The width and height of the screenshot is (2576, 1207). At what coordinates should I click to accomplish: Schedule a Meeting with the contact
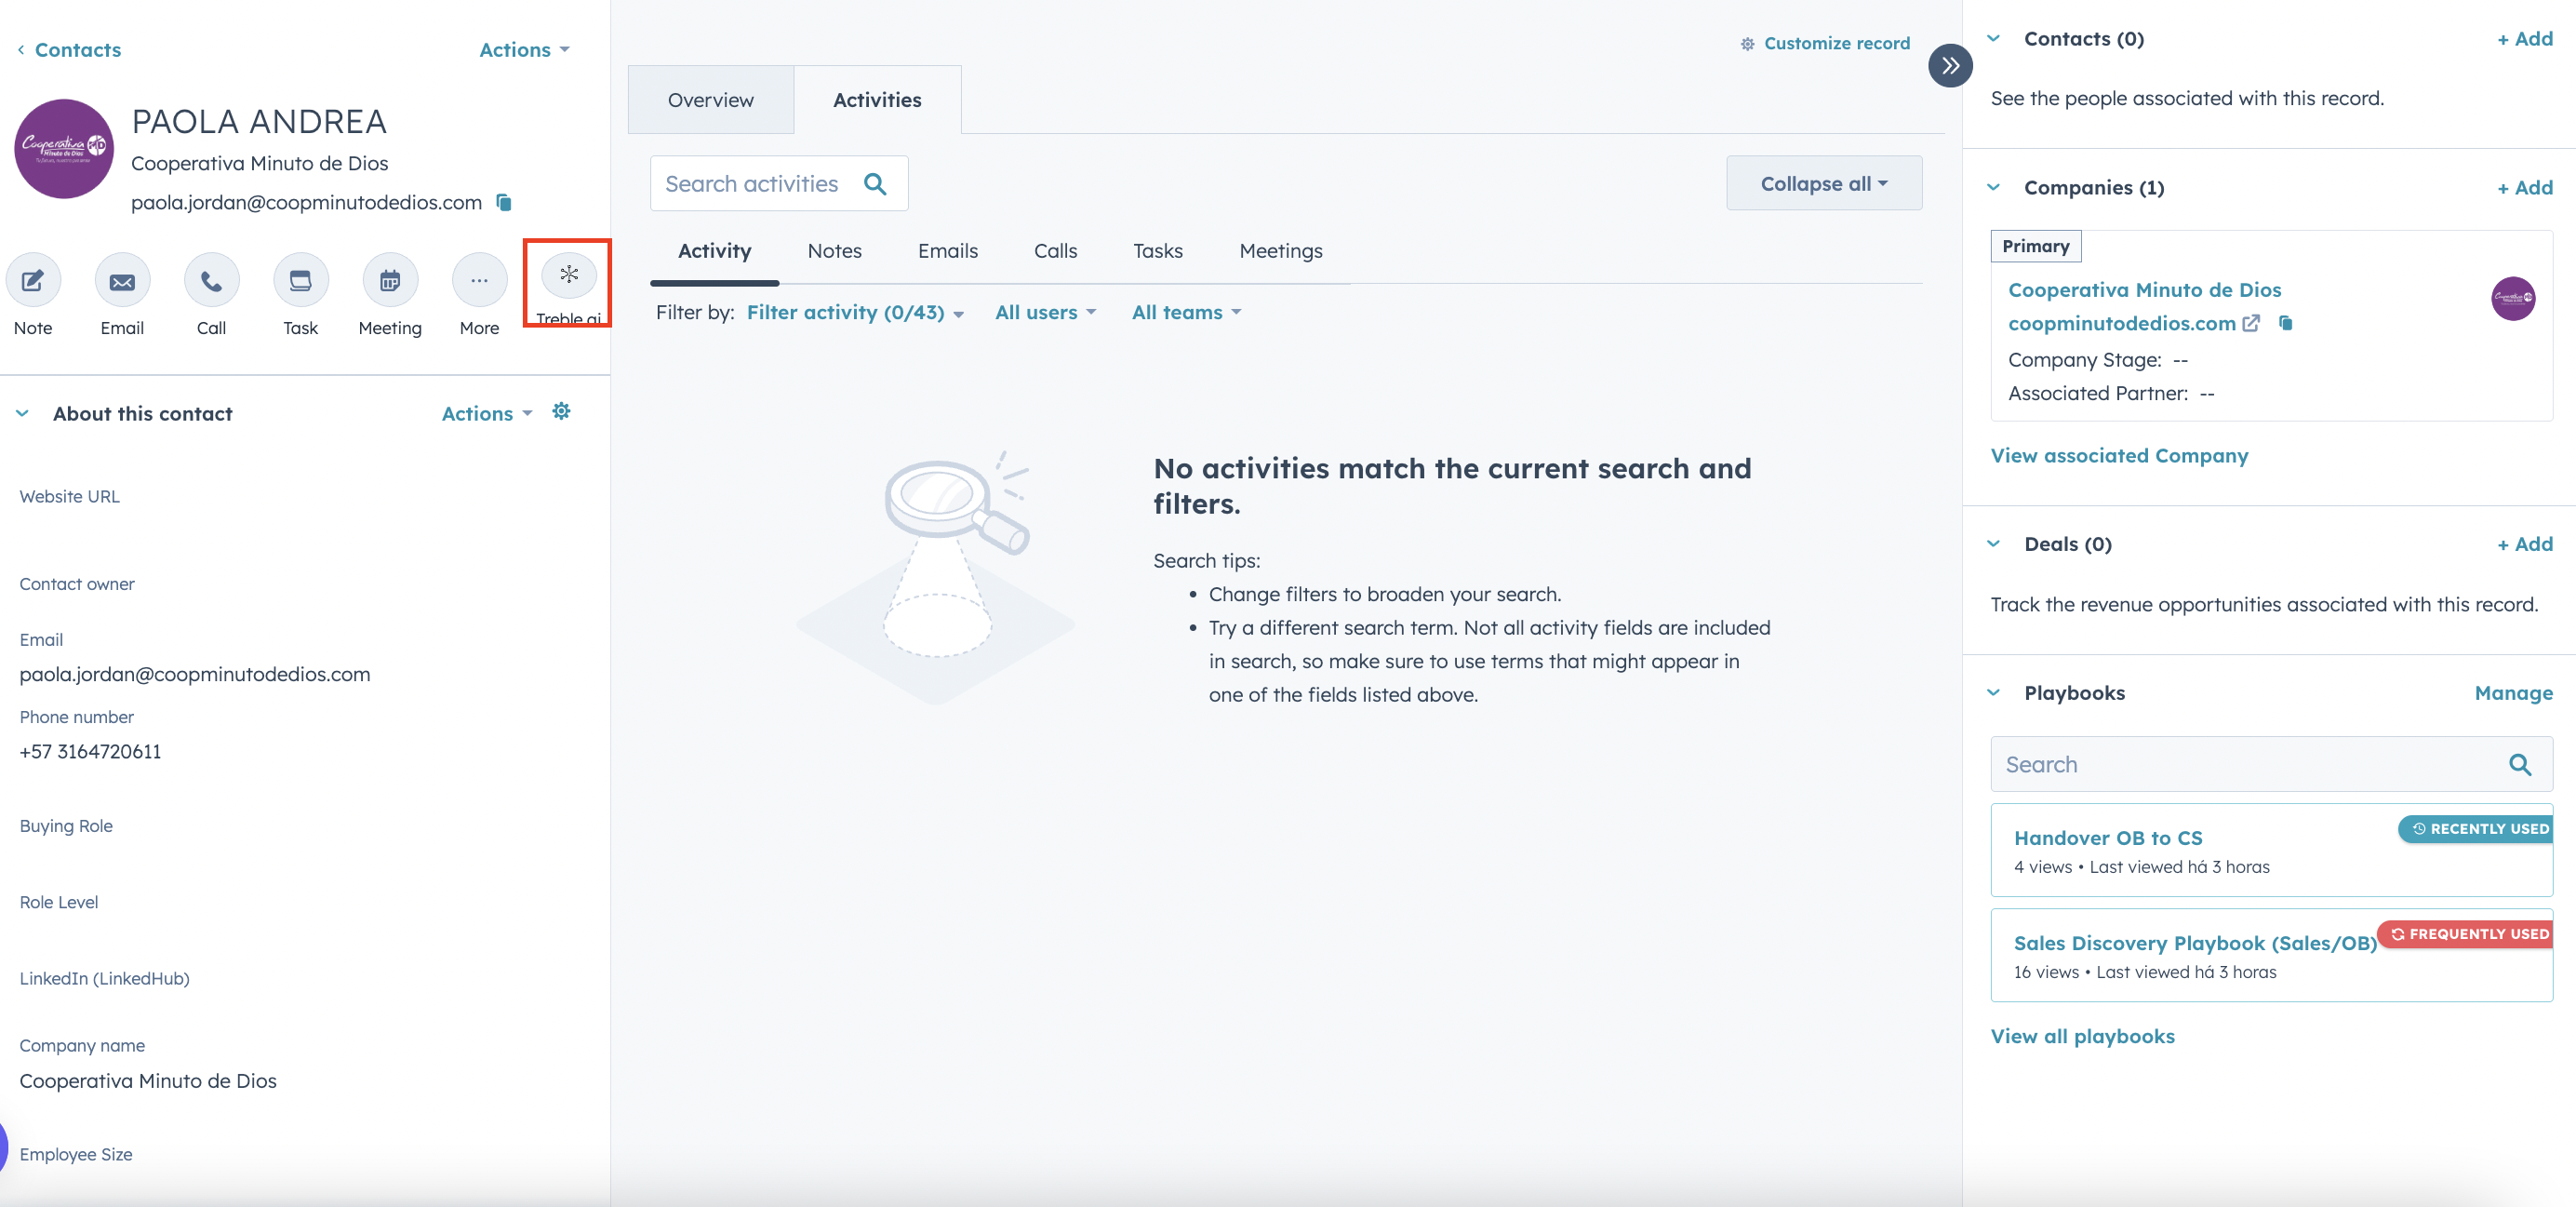390,281
